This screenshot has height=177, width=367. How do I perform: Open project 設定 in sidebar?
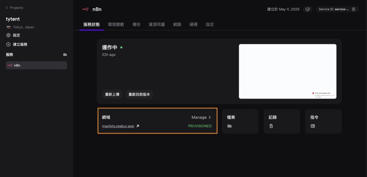[x=13, y=35]
